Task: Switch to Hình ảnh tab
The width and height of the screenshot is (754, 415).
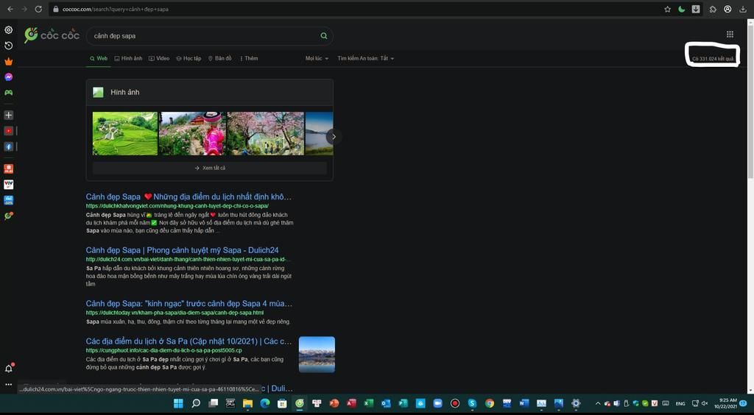Action: [128, 58]
